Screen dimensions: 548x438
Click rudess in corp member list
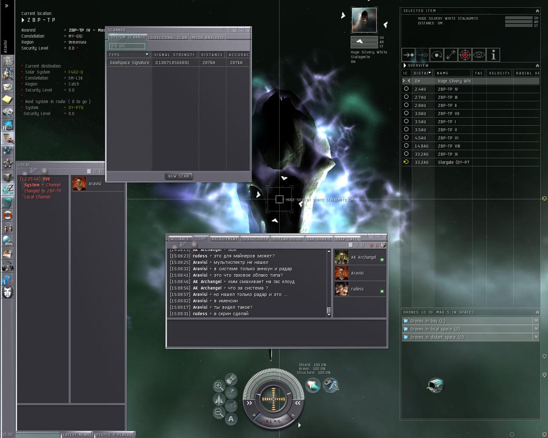[360, 289]
